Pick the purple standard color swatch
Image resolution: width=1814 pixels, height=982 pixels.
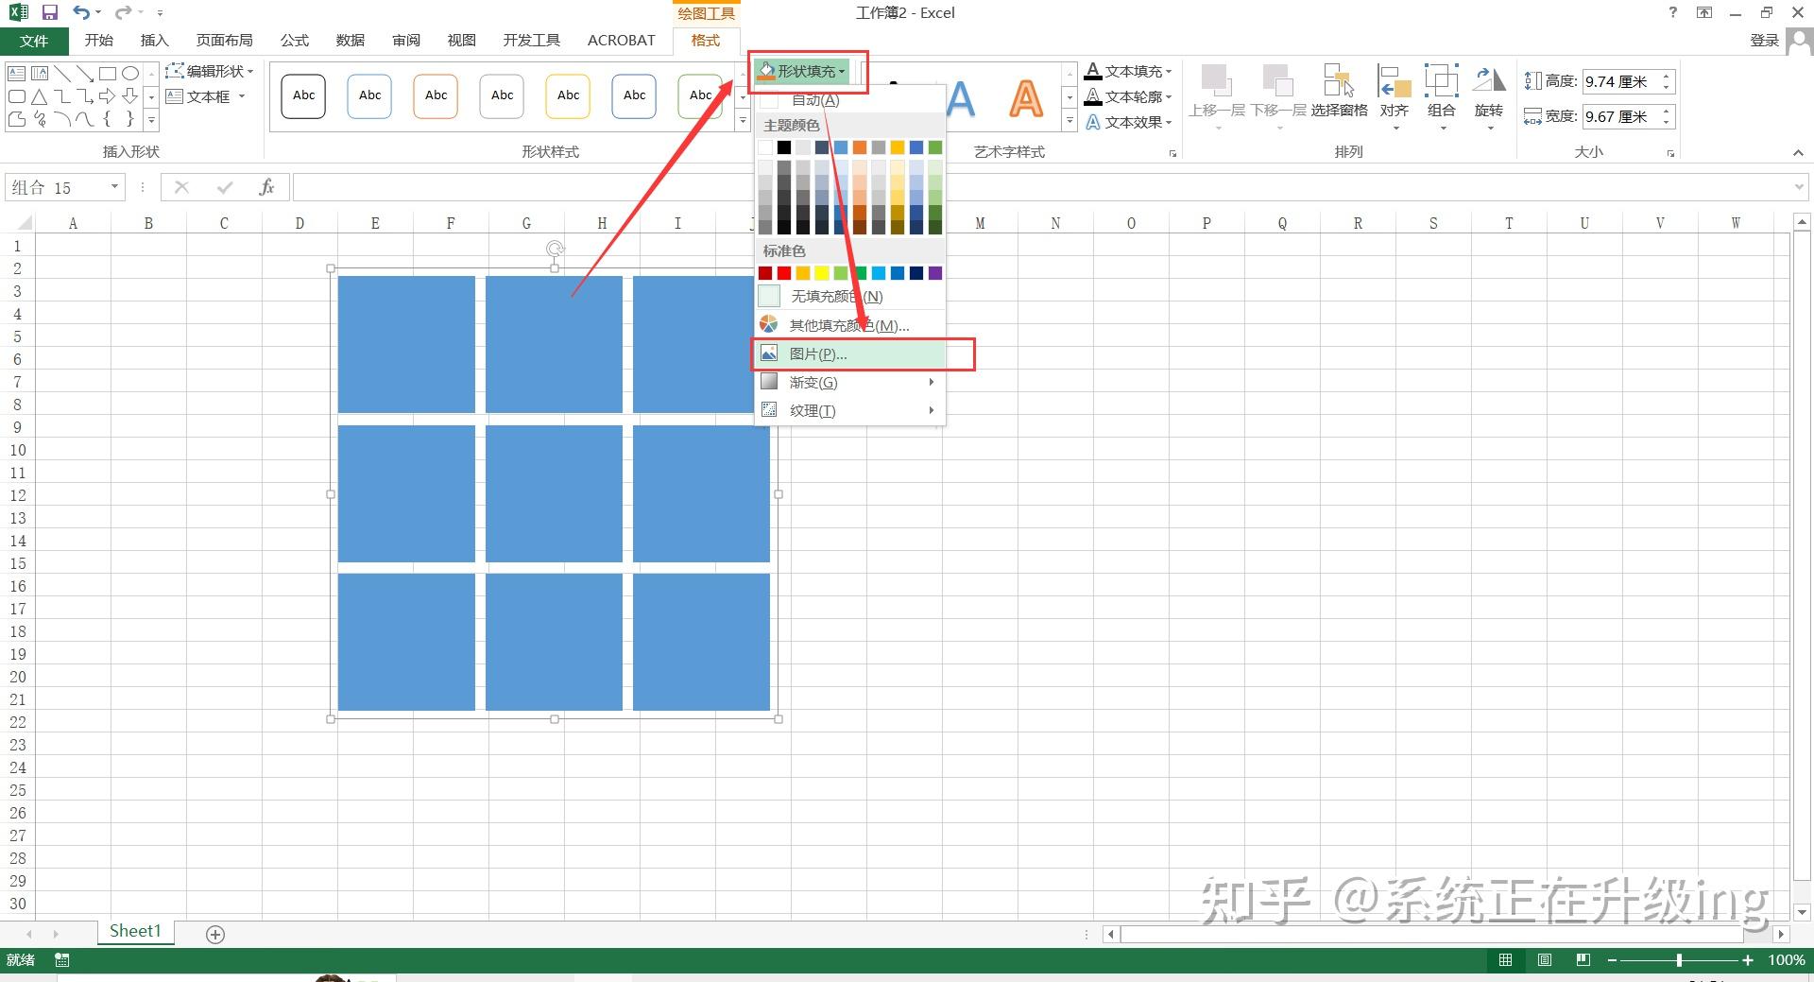(935, 273)
